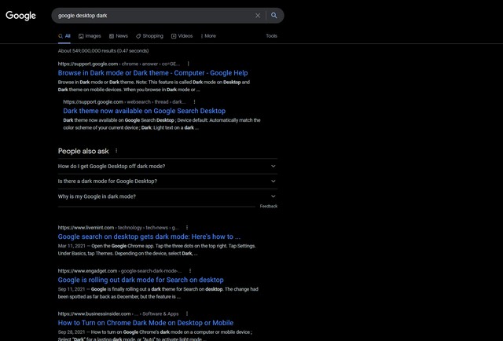Image resolution: width=503 pixels, height=341 pixels.
Task: Click the livemint.com URL breadcrumb
Action: pyautogui.click(x=119, y=227)
